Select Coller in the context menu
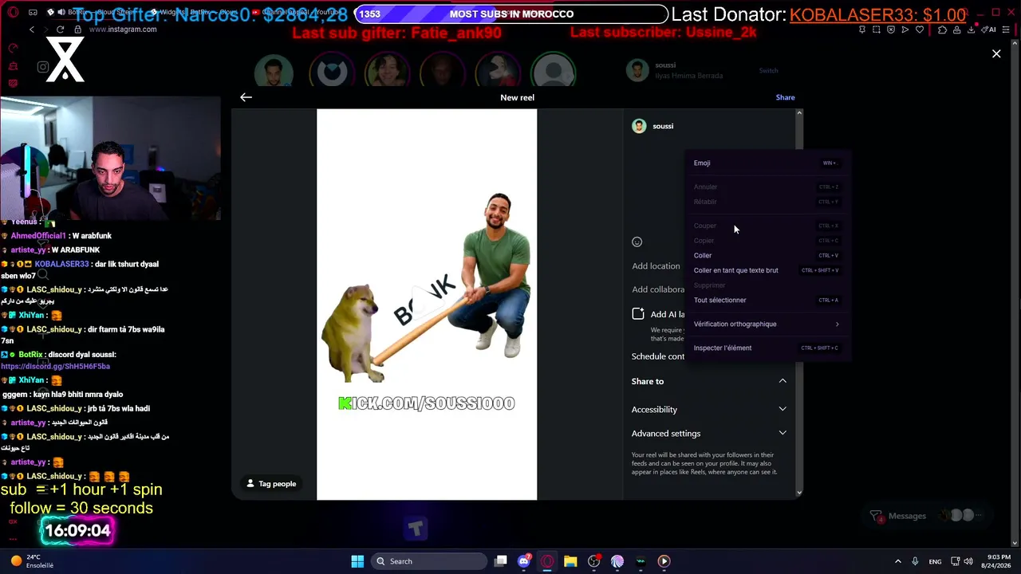This screenshot has width=1021, height=574. pyautogui.click(x=767, y=255)
